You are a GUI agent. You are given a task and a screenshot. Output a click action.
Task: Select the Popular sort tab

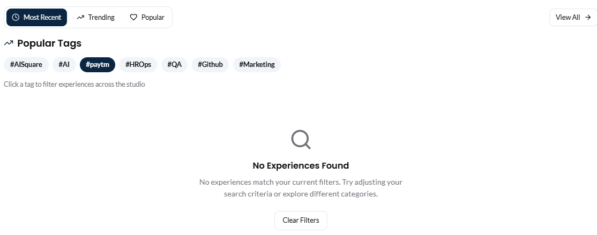147,18
